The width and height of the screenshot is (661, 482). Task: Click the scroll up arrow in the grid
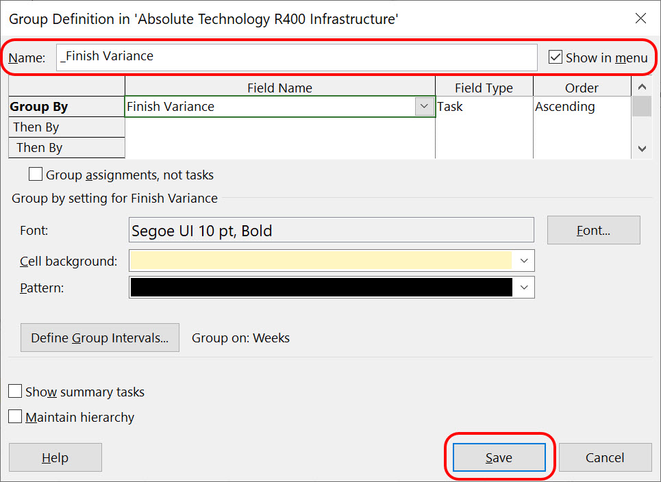point(642,87)
